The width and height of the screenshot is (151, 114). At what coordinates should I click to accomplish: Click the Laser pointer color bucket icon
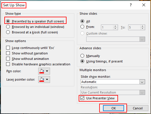[x=42, y=79]
